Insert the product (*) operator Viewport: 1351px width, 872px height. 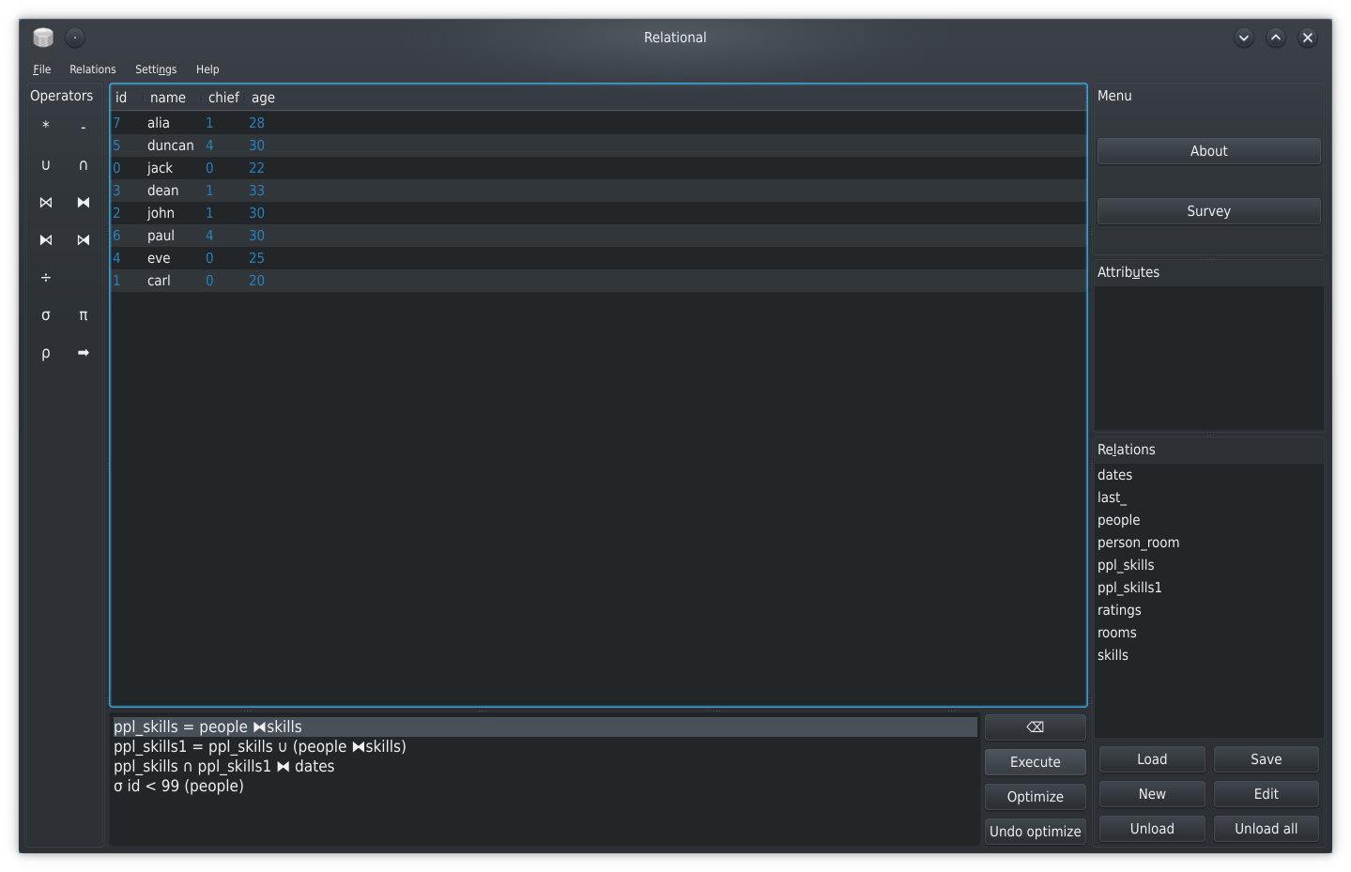pos(46,126)
